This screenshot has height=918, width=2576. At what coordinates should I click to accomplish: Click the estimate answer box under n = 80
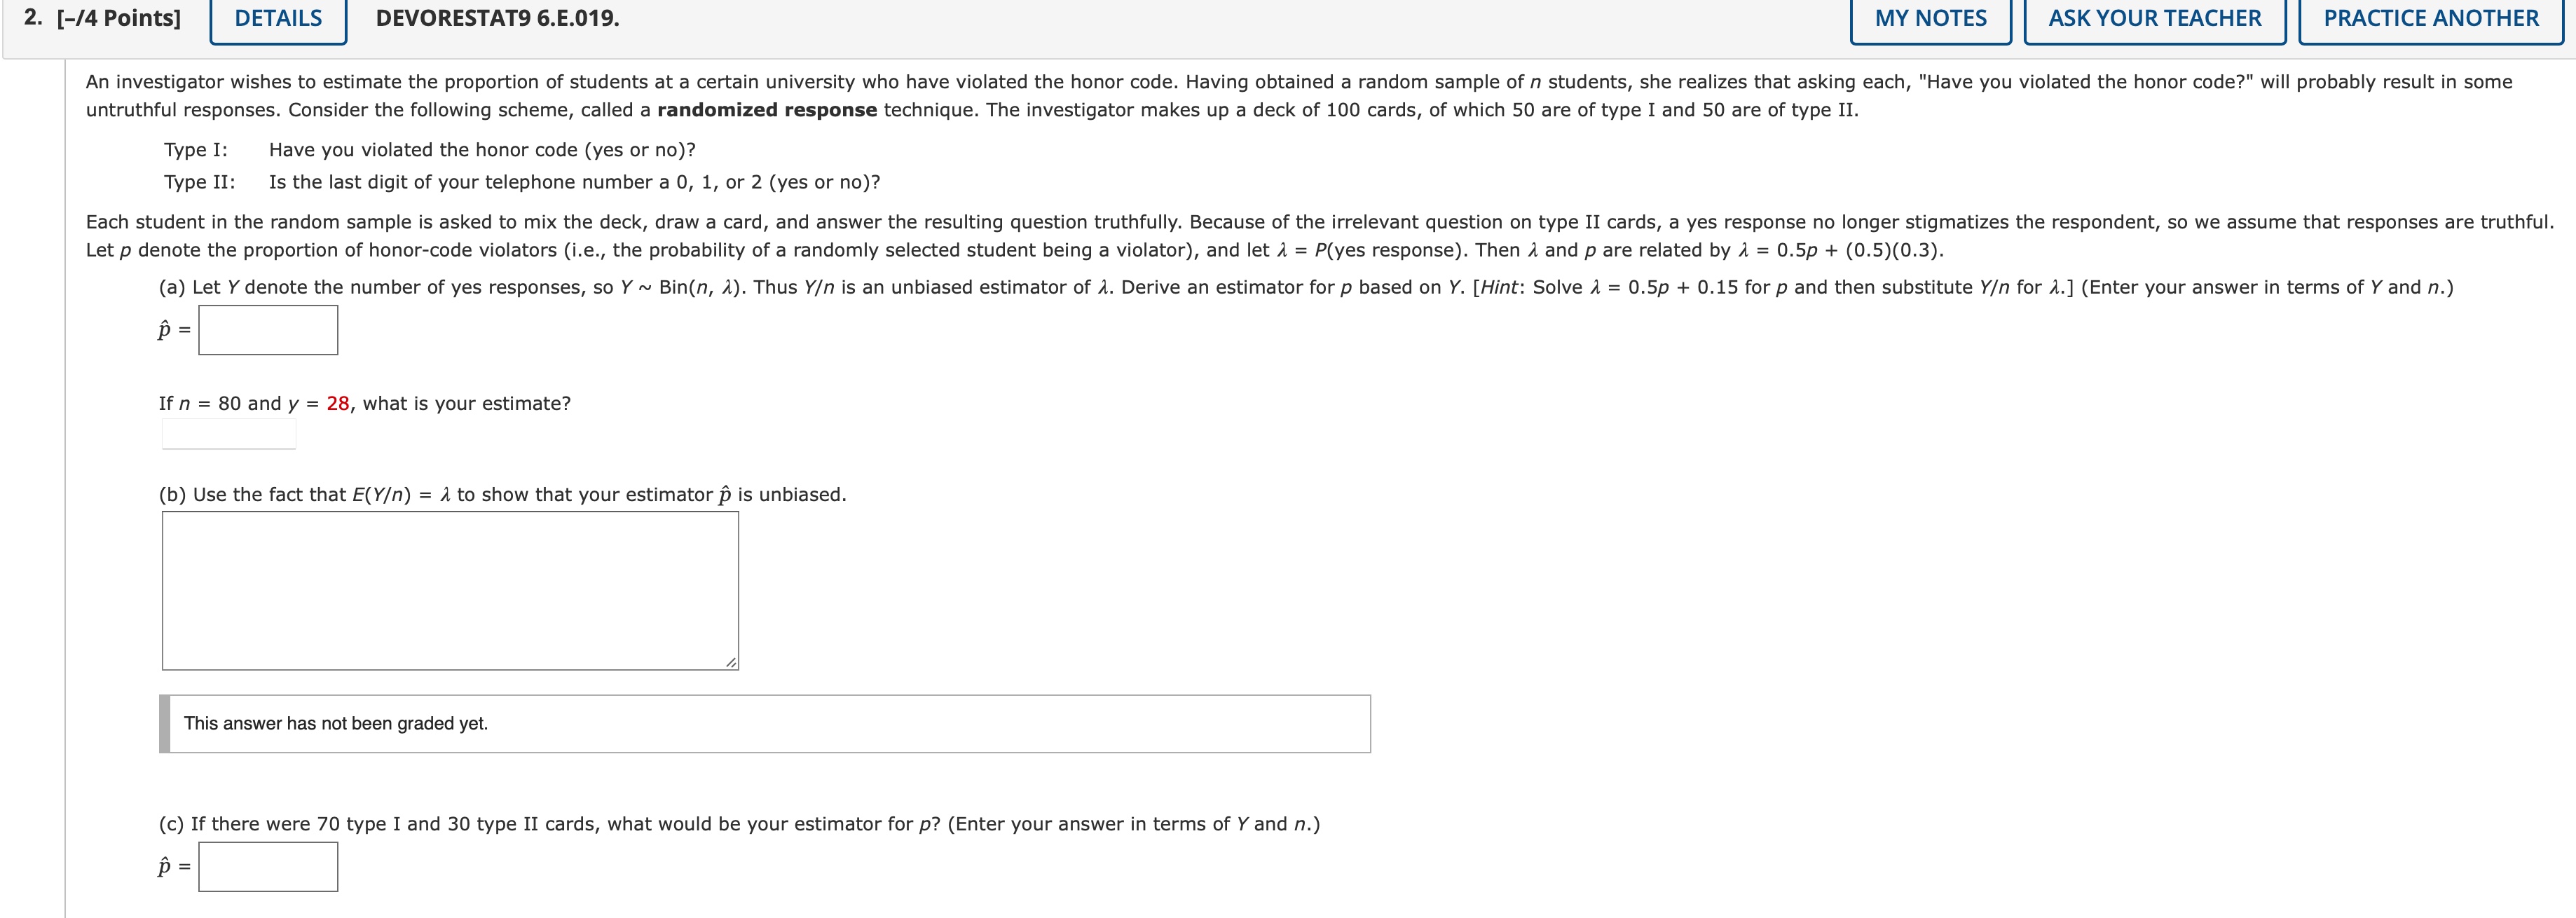pos(227,434)
